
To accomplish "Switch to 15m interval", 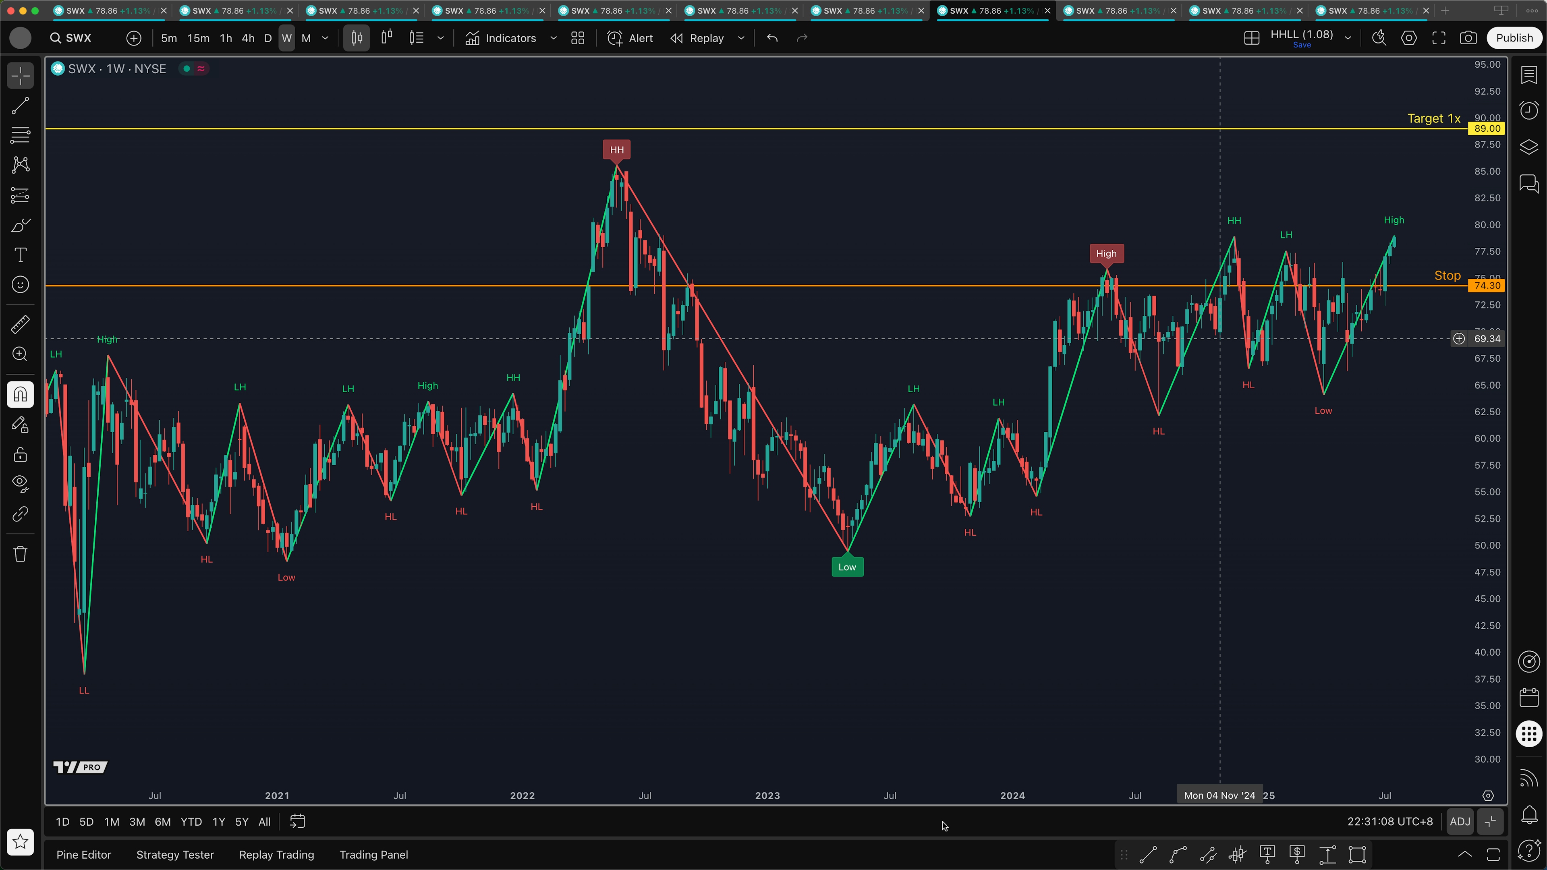I will pyautogui.click(x=198, y=38).
